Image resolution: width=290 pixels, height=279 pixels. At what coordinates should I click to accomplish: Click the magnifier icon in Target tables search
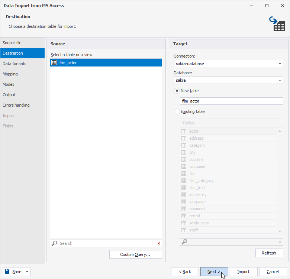(x=184, y=242)
